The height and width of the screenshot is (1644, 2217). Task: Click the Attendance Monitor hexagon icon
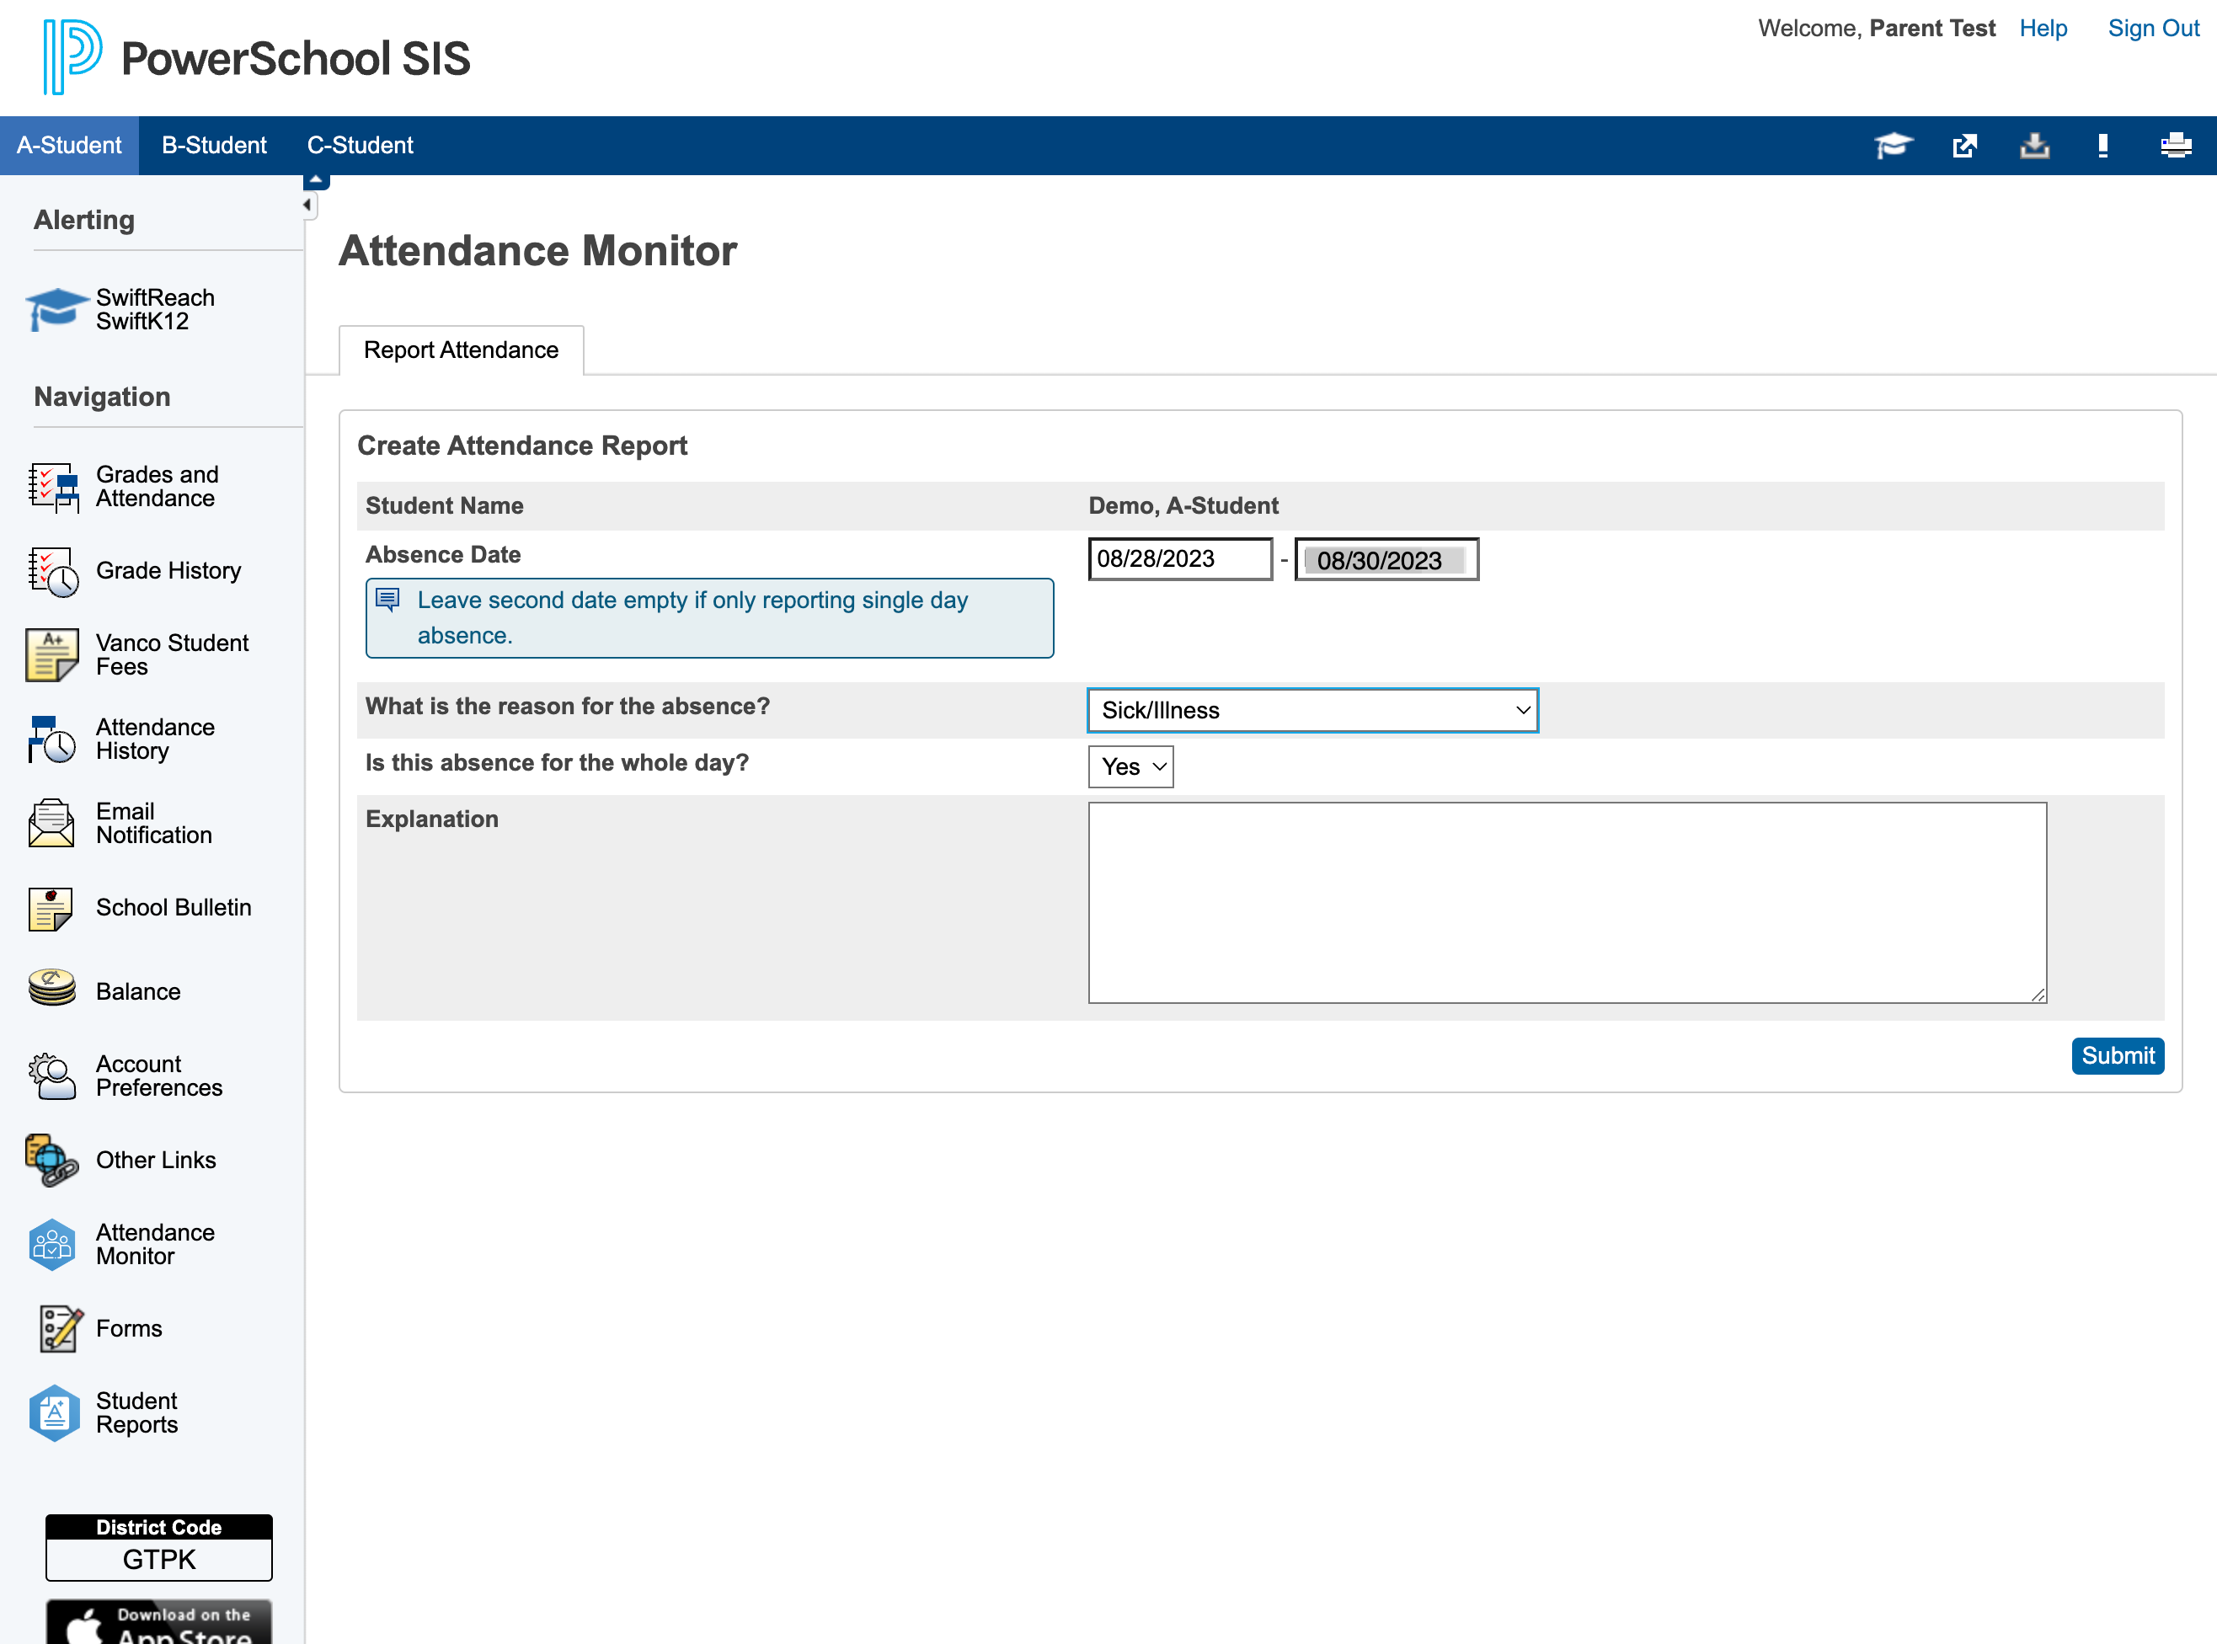pos(53,1245)
